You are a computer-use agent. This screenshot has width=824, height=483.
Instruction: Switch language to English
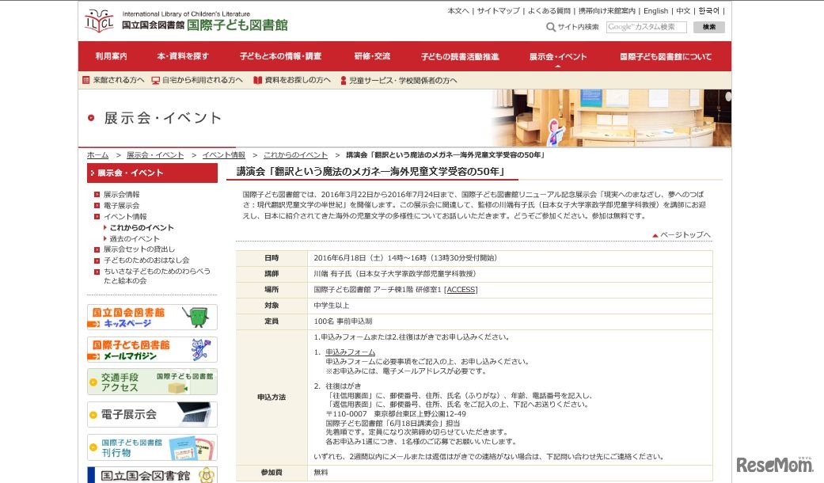[656, 10]
